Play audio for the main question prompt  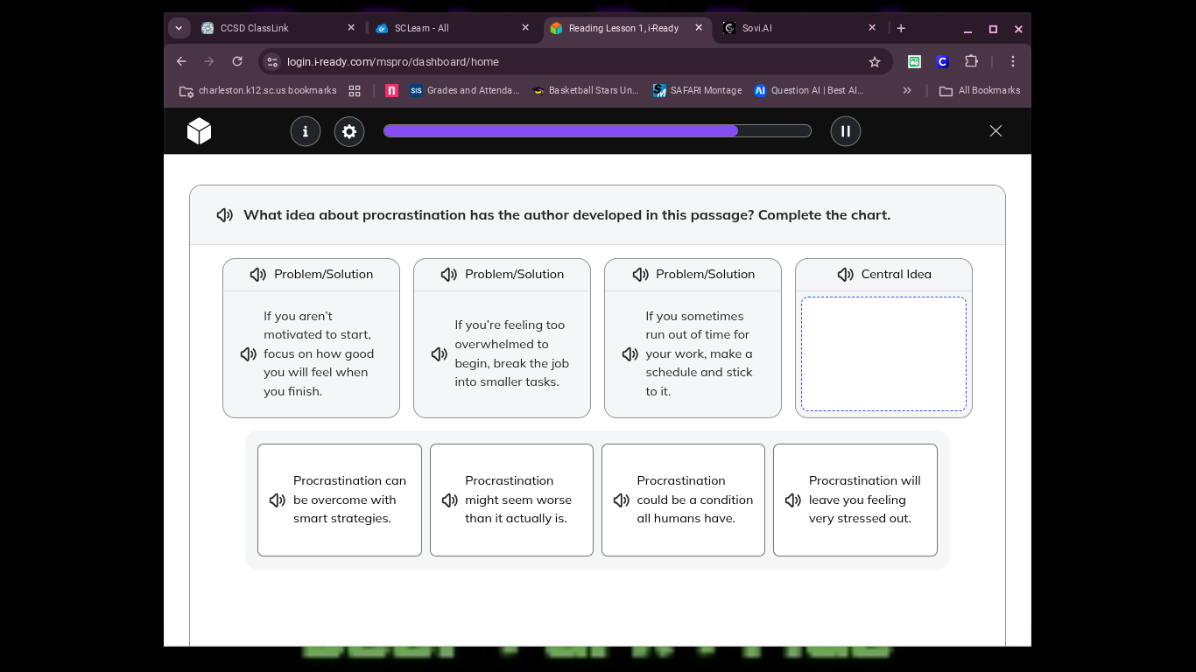click(x=225, y=215)
